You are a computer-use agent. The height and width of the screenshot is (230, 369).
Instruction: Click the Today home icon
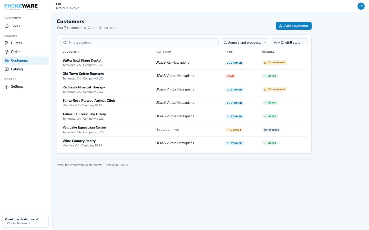tap(7, 26)
